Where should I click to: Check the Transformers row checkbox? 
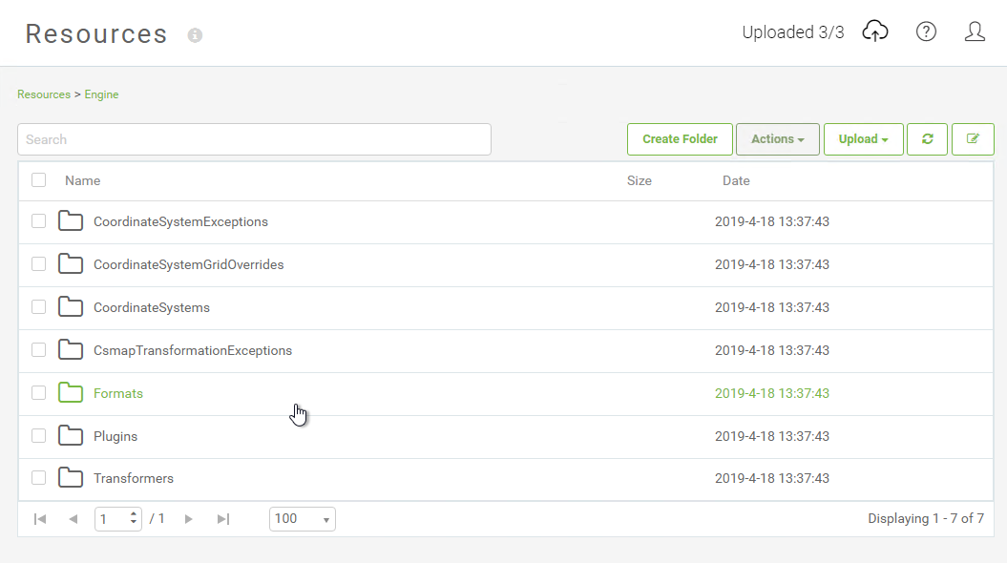[x=38, y=478]
